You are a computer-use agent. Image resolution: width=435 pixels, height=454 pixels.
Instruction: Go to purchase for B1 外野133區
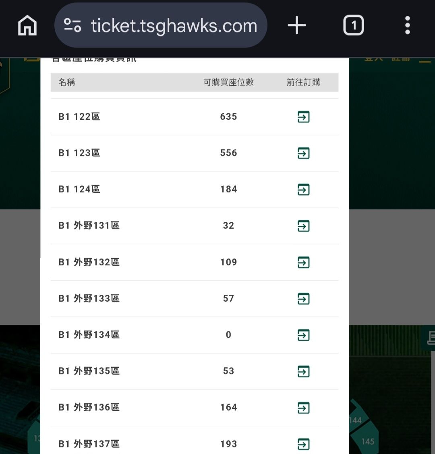303,299
